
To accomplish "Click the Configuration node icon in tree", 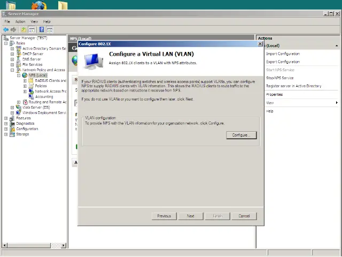I will point(12,128).
